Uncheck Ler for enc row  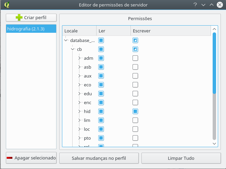(101, 102)
